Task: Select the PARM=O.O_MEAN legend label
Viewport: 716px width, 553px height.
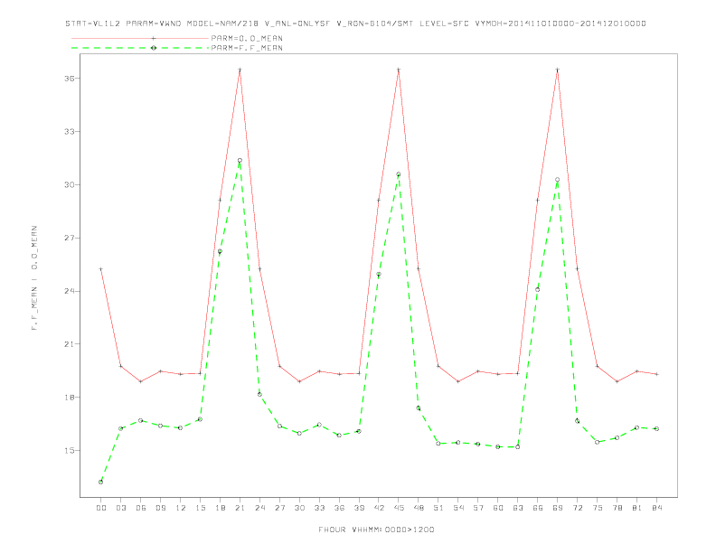Action: coord(247,38)
